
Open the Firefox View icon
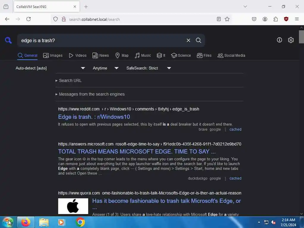(6, 7)
